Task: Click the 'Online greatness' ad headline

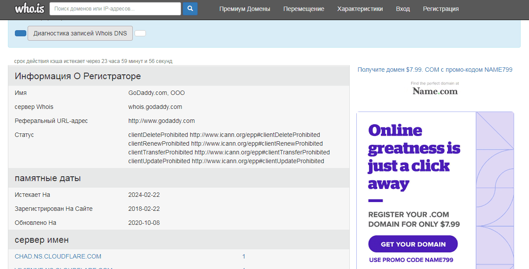Action: point(414,157)
